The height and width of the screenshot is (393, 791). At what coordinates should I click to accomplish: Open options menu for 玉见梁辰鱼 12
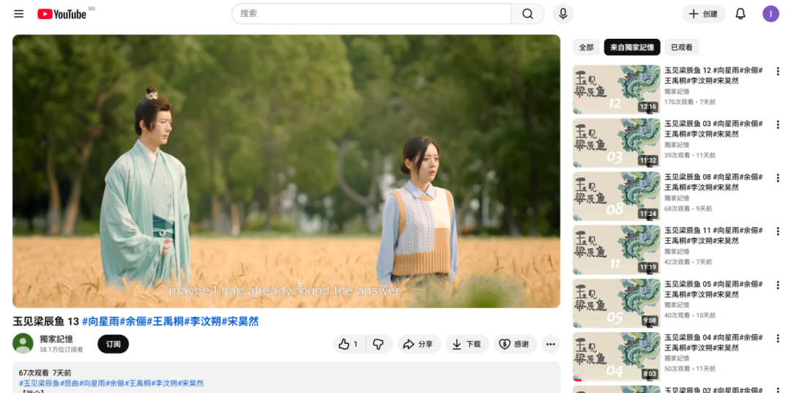point(778,72)
